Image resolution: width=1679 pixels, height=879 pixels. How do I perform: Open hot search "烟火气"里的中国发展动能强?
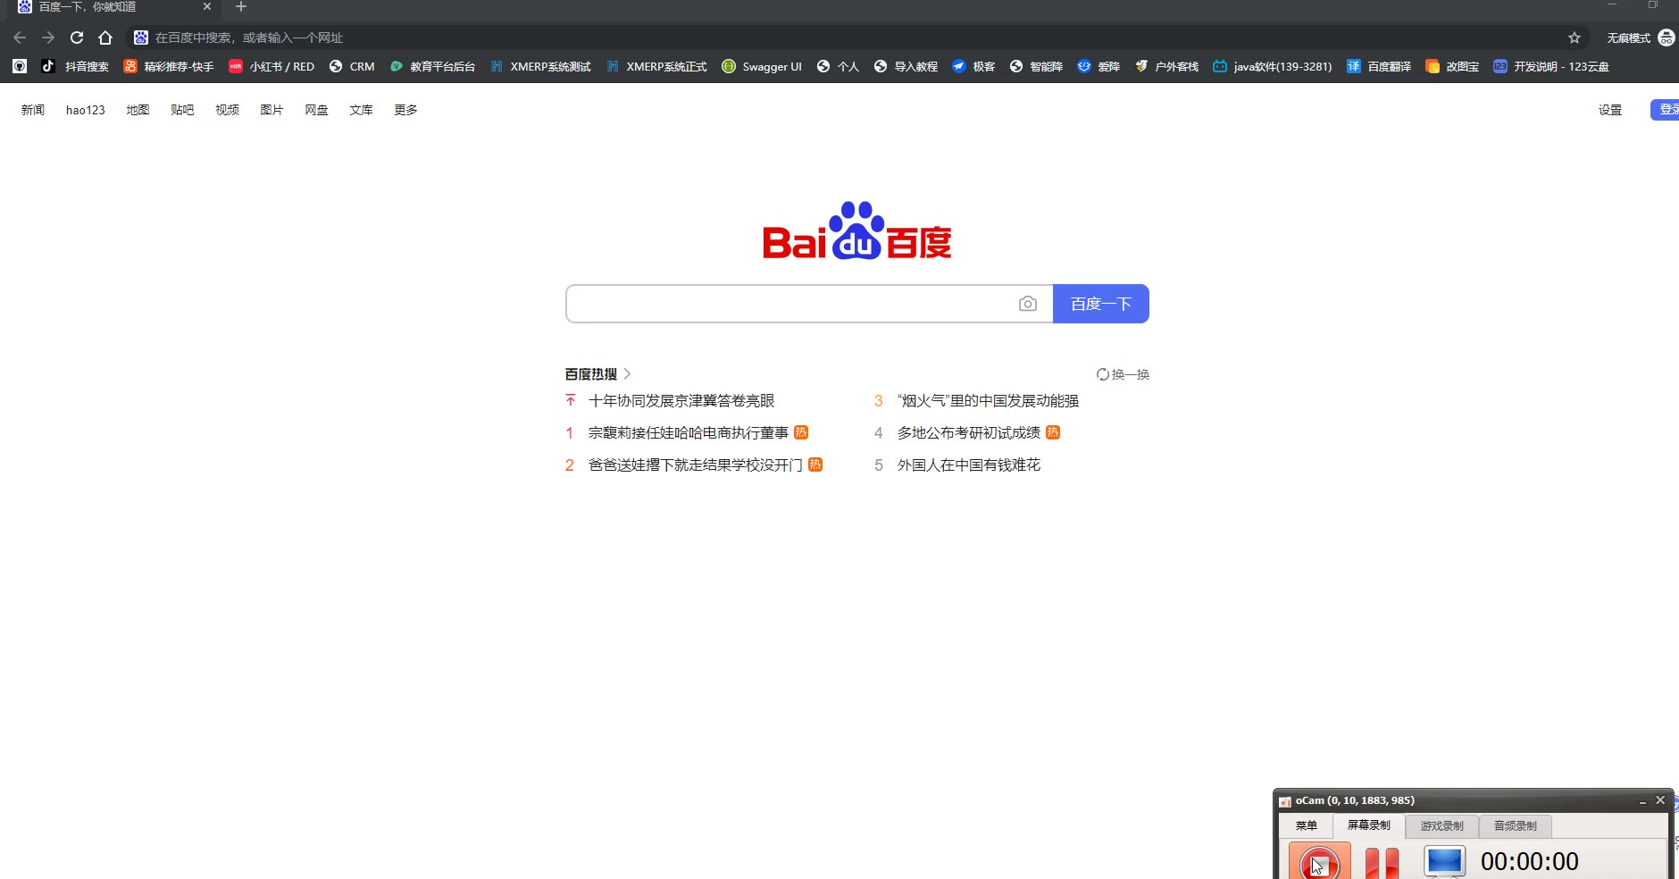click(x=988, y=401)
